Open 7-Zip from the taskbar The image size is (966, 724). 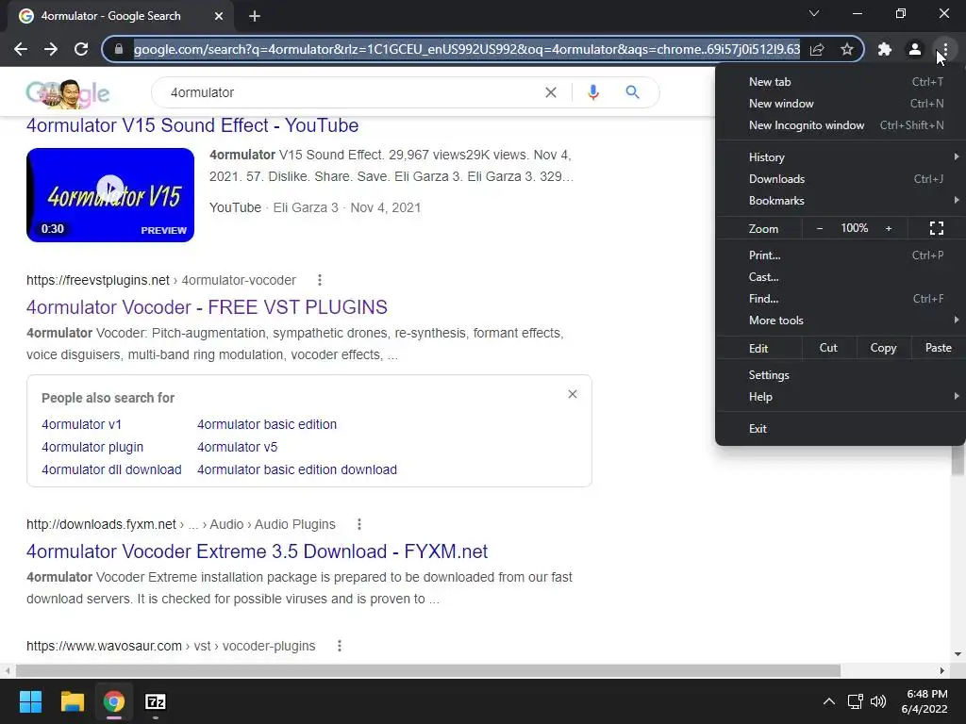(x=156, y=701)
